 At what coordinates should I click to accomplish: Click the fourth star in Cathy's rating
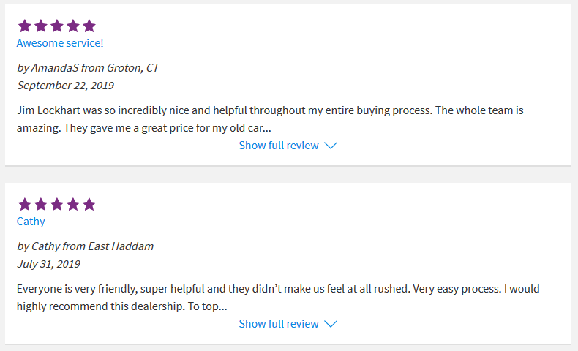[x=73, y=205]
